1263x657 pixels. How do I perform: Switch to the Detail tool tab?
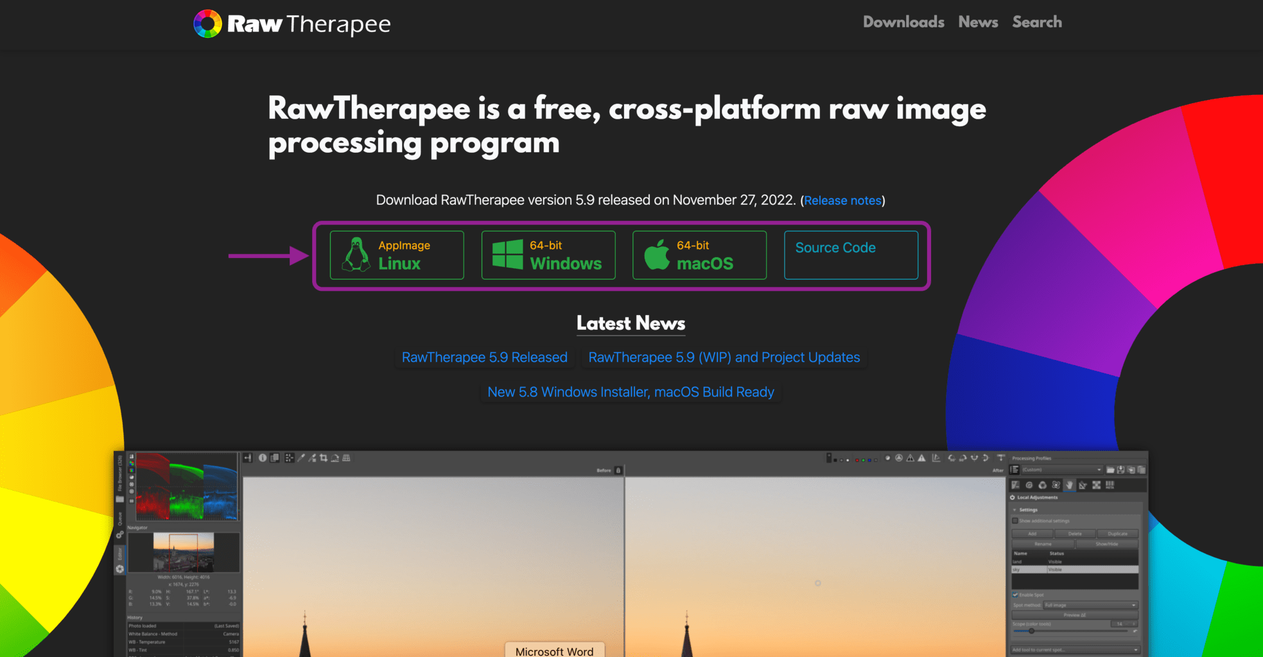[1029, 485]
